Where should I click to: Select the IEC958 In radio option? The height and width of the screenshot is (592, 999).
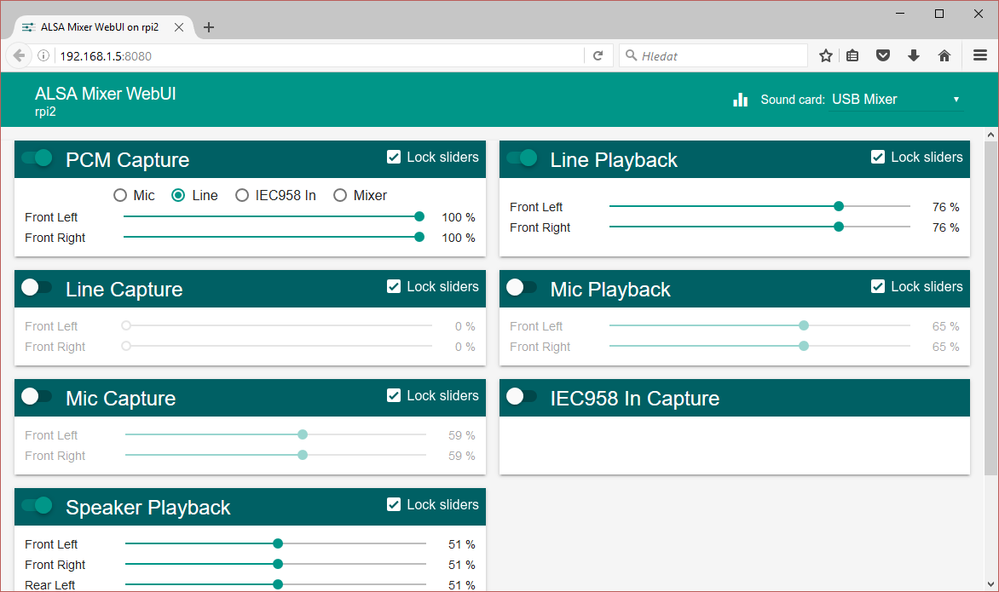click(242, 195)
